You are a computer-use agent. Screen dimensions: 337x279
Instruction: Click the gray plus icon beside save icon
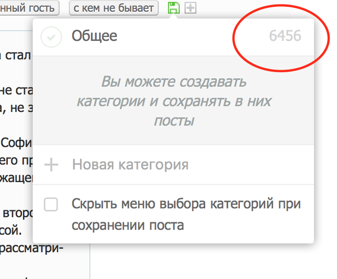190,8
